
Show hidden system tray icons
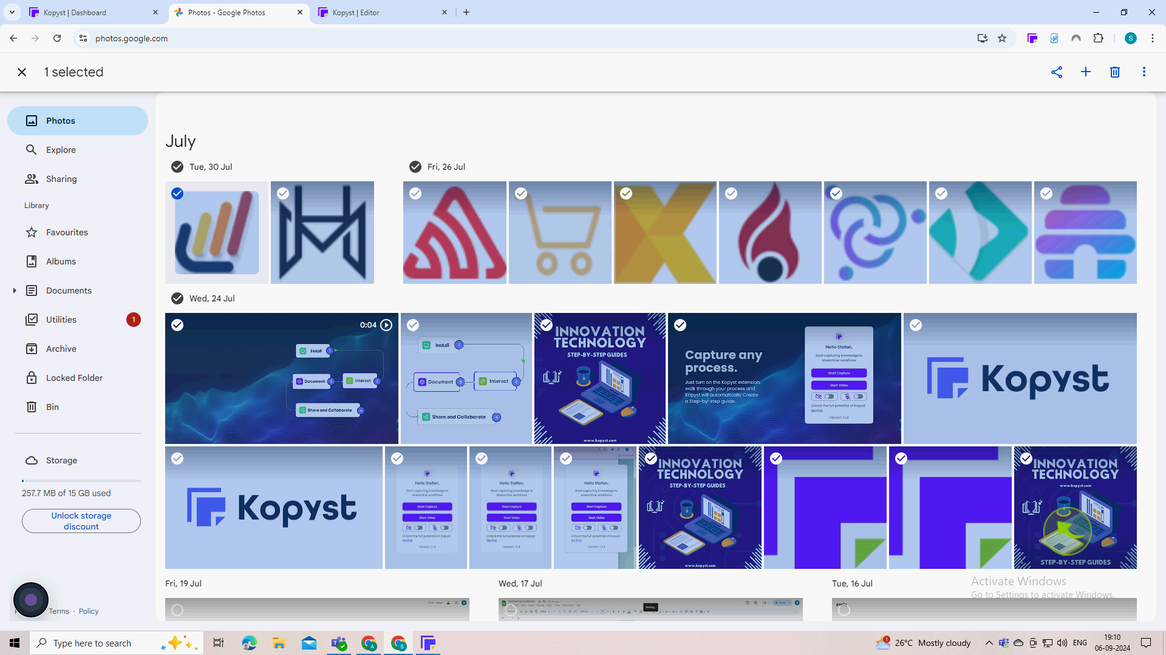click(989, 643)
